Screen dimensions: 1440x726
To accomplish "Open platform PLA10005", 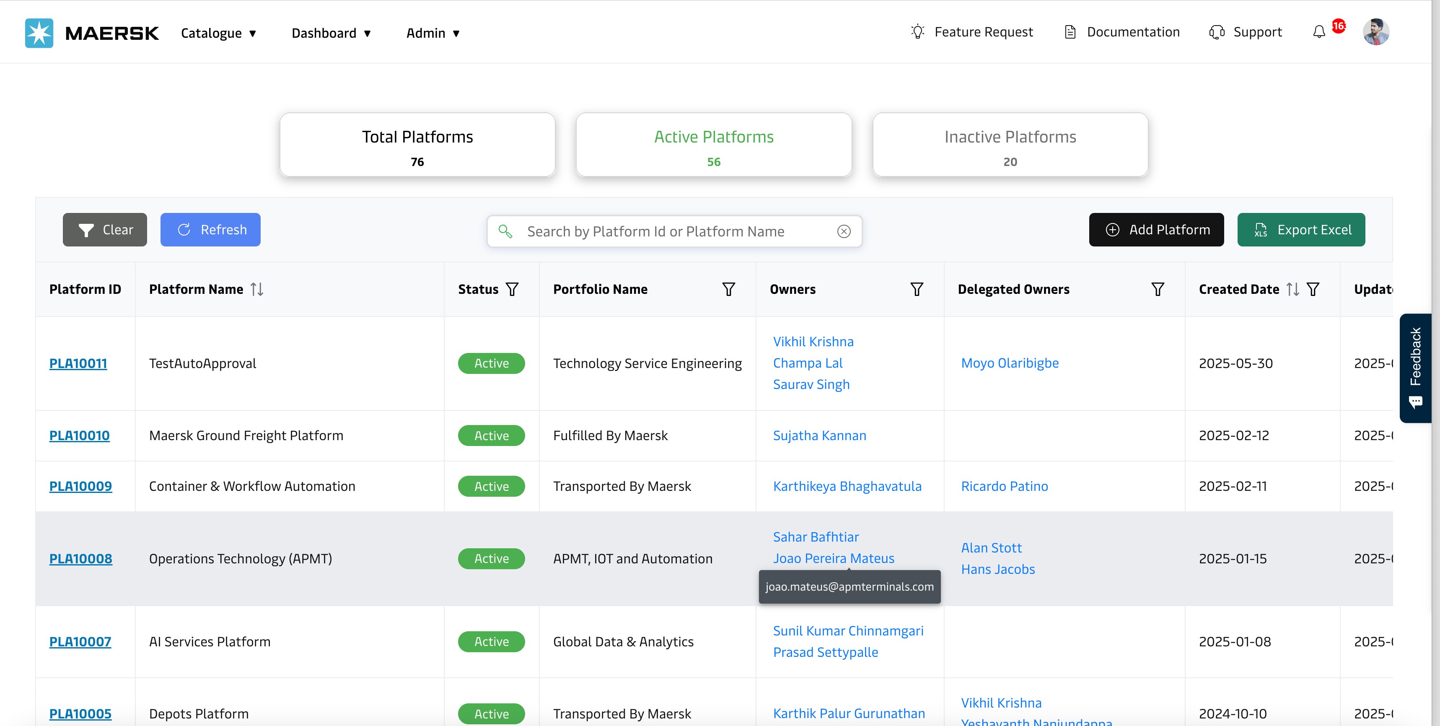I will (80, 714).
